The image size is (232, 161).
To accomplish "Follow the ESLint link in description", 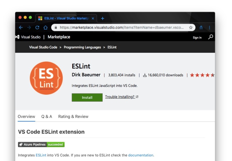I will click(x=41, y=155).
